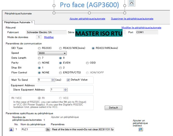Screen dimensions: 173x136
Task: Click the Ajouter périphérique/automate link
Action: click(87, 19)
